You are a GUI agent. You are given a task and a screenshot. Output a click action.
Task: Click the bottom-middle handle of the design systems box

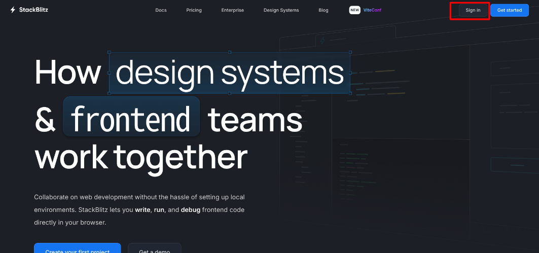click(x=230, y=93)
